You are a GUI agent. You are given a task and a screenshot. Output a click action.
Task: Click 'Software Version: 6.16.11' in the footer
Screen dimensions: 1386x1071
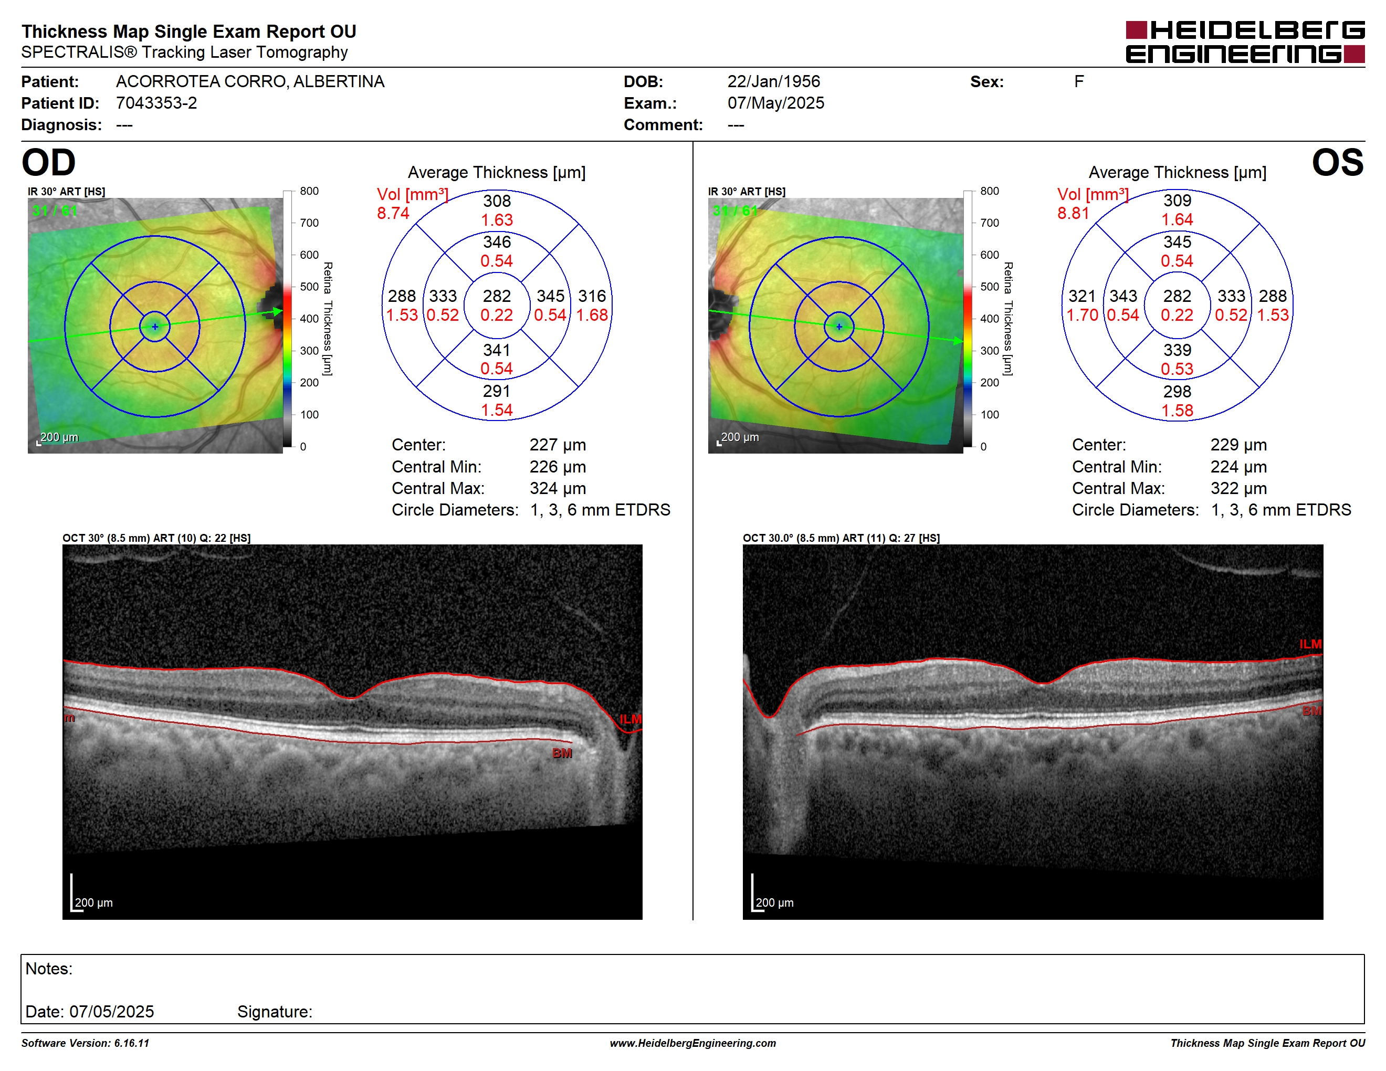click(85, 1043)
